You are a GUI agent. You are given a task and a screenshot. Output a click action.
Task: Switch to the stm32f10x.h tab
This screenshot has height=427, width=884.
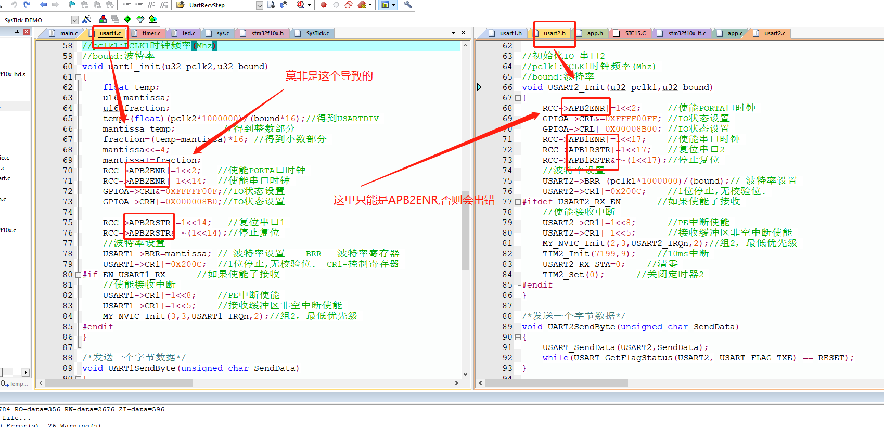263,33
